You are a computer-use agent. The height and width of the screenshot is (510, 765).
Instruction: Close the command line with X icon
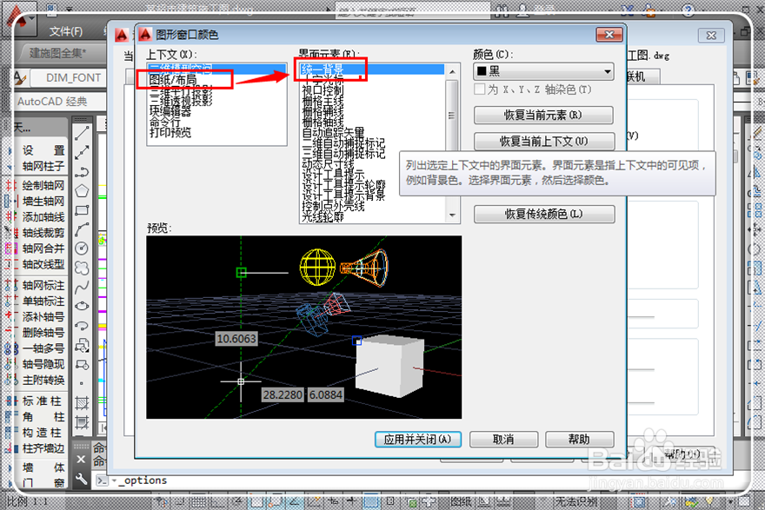point(81,460)
